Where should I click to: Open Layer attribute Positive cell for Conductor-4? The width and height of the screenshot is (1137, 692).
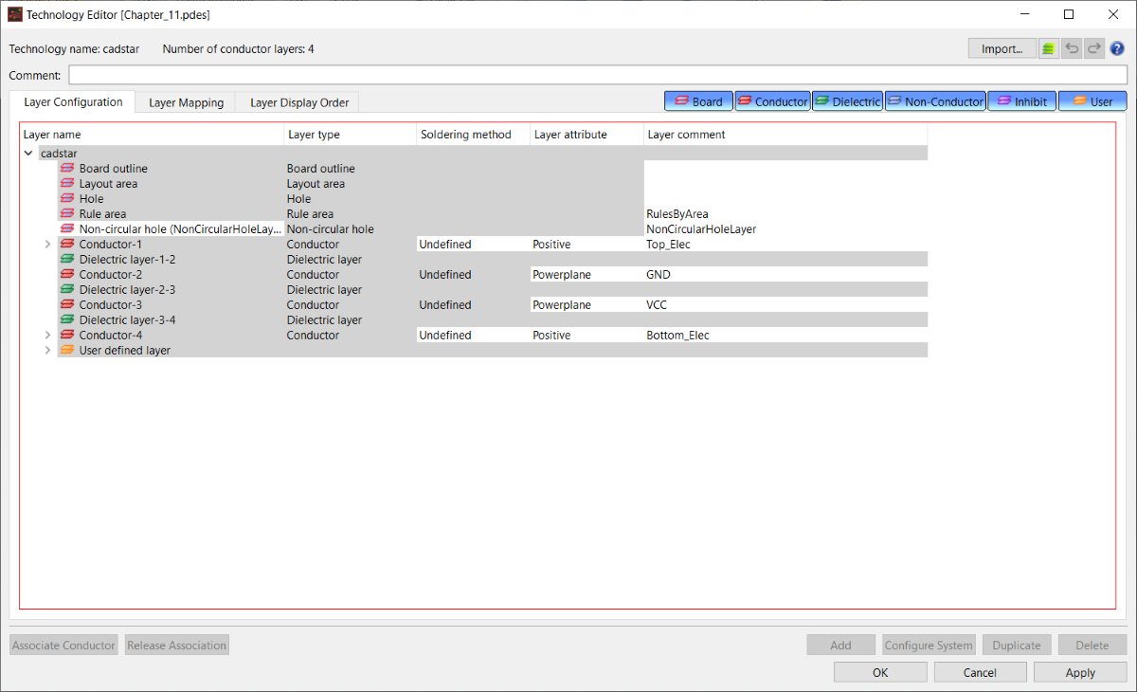tap(587, 336)
